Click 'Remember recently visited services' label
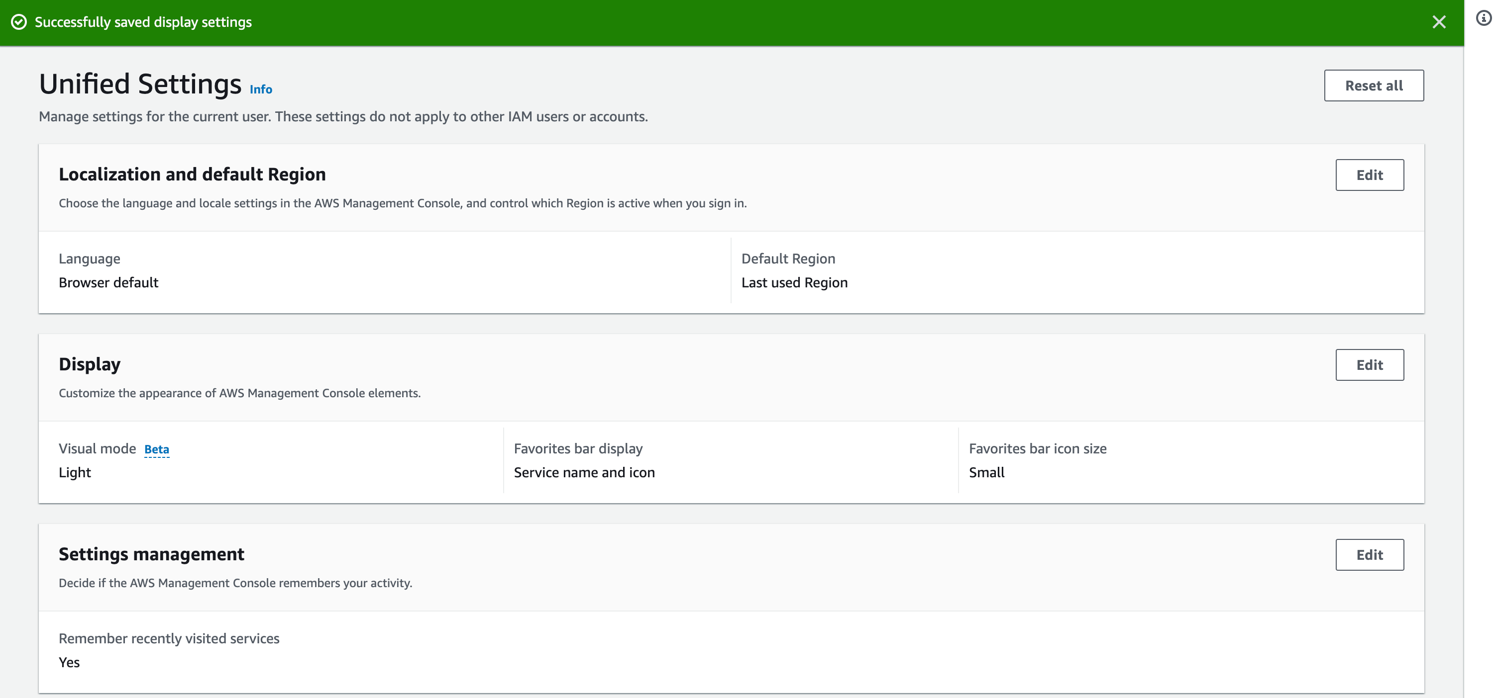The height and width of the screenshot is (698, 1495). 169,638
